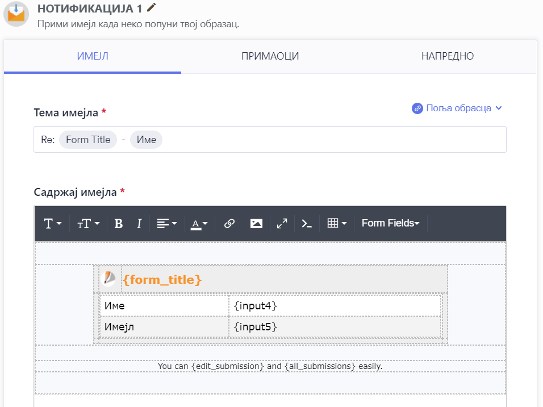This screenshot has width=543, height=407.
Task: Open the font size dropdown
Action: [88, 224]
